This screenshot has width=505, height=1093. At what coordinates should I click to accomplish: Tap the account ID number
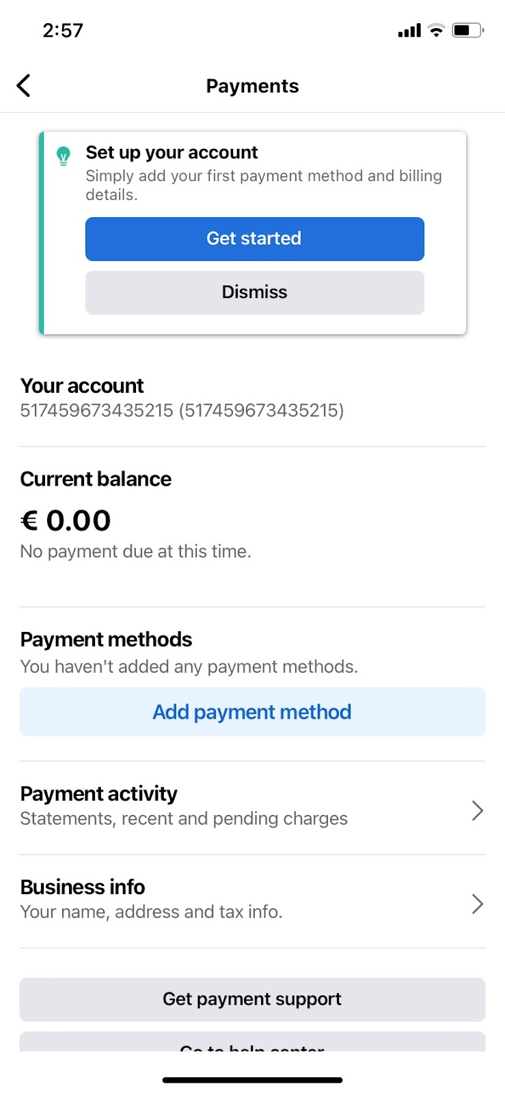(x=182, y=411)
